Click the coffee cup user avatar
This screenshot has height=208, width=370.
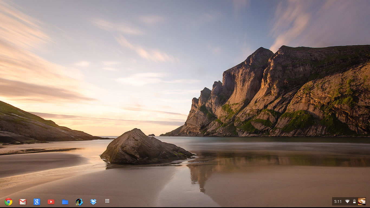pos(362,201)
